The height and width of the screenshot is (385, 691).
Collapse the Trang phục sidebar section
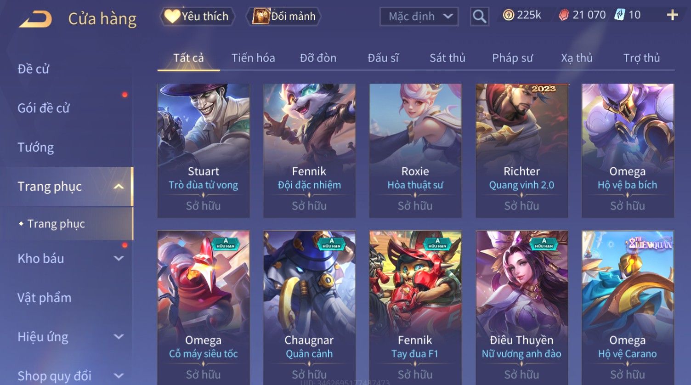[119, 187]
